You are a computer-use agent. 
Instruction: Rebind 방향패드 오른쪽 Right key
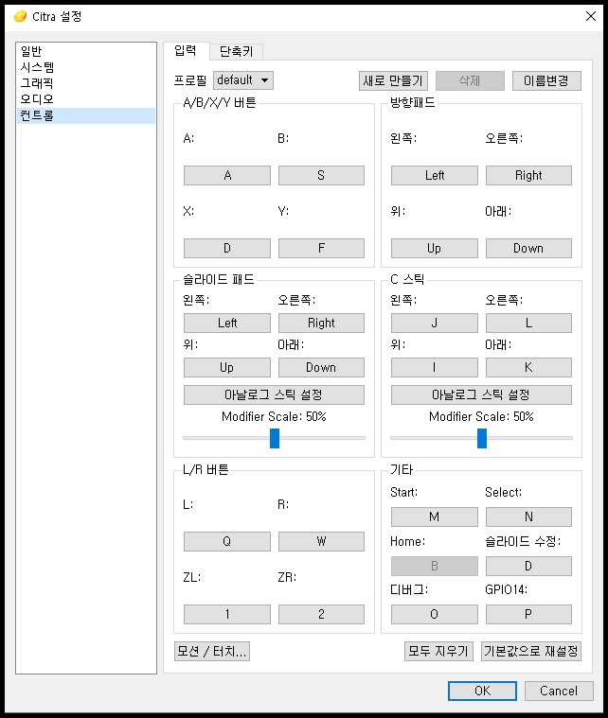coord(528,175)
